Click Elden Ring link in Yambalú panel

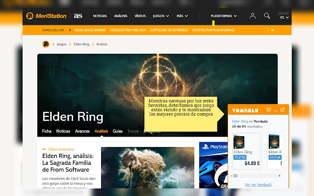click(240, 121)
